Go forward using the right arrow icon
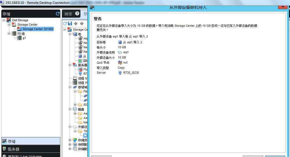The width and height of the screenshot is (290, 157). point(82,23)
